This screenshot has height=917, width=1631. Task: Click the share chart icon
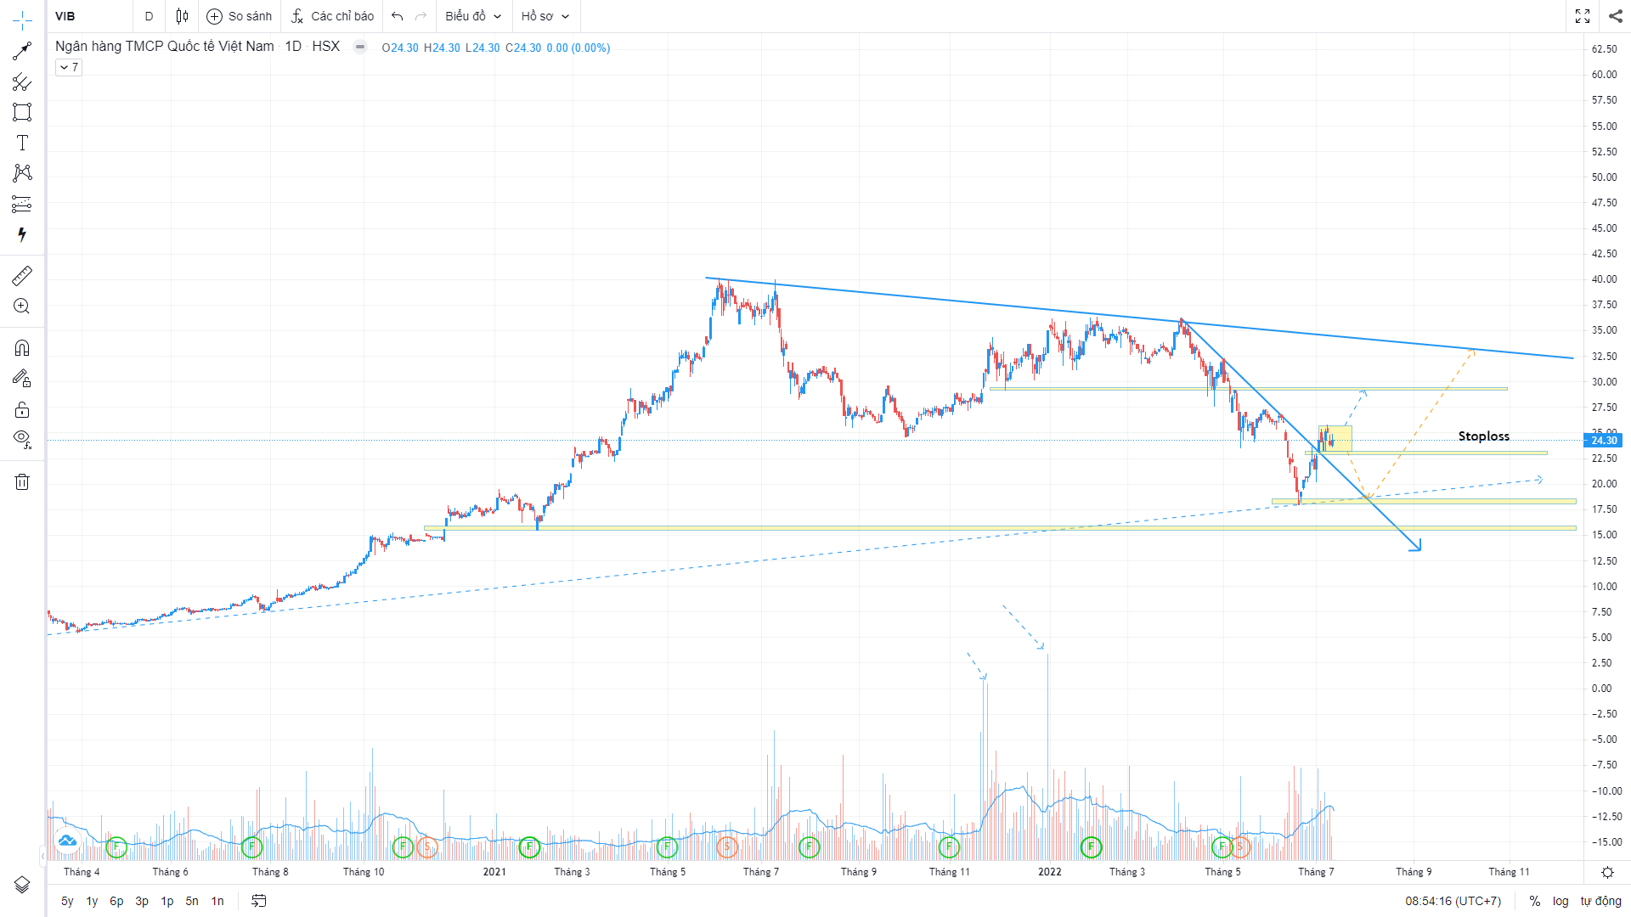pos(1615,16)
